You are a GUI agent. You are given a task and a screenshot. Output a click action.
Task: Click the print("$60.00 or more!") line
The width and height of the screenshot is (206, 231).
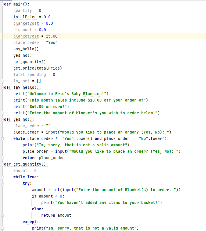tap(41, 106)
